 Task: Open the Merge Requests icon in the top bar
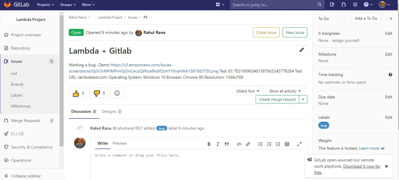click(343, 5)
